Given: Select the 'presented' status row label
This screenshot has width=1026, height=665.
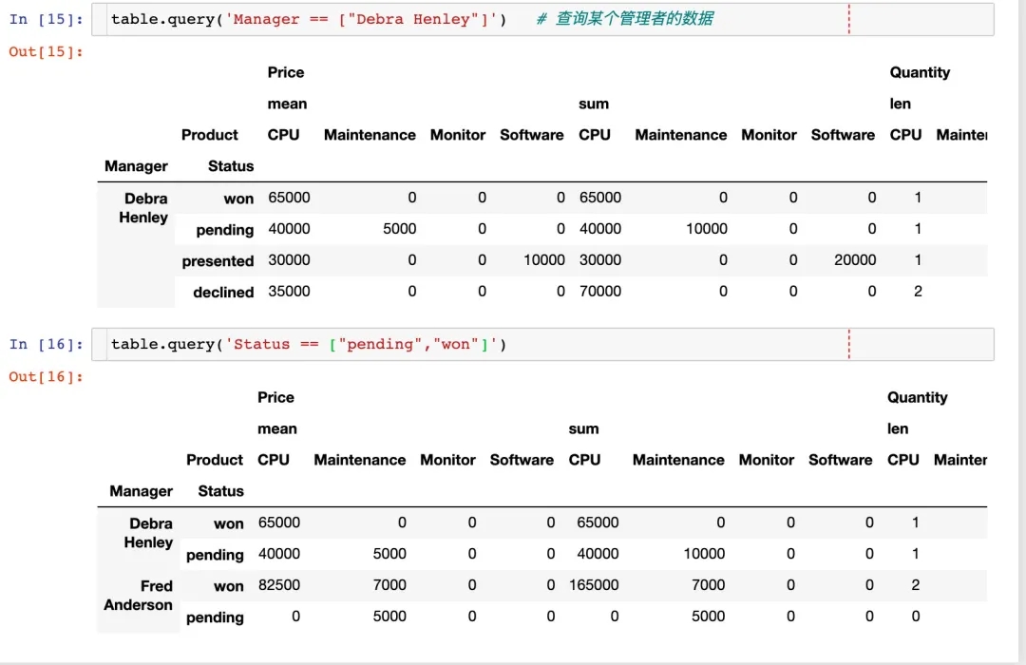Looking at the screenshot, I should pyautogui.click(x=218, y=261).
